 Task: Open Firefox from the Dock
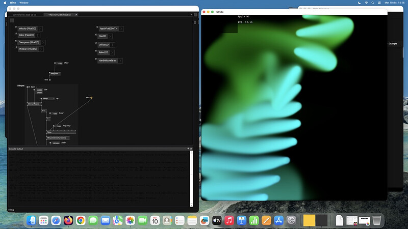[69, 220]
